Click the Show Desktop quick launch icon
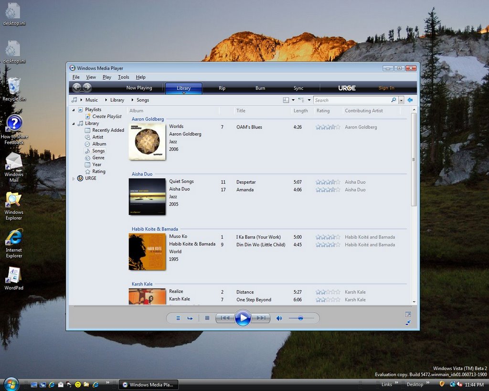The height and width of the screenshot is (391, 489). coord(34,384)
